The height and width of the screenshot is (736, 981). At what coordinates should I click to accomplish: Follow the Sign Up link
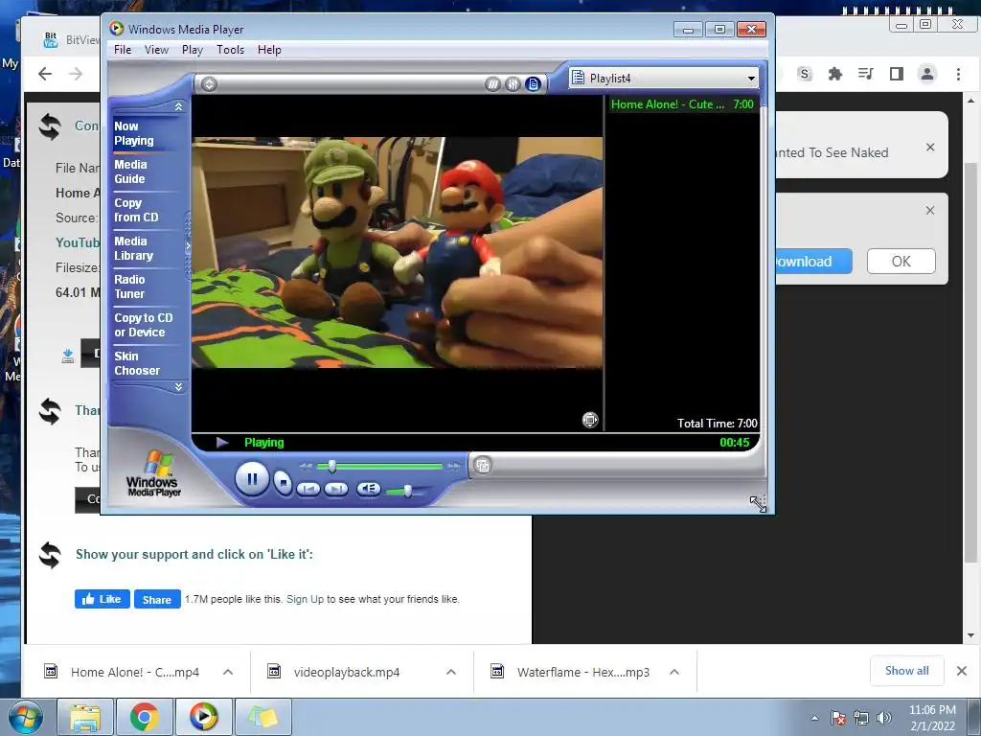tap(305, 599)
